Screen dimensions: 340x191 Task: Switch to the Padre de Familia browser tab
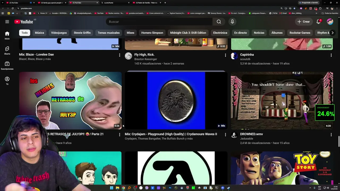(x=147, y=3)
